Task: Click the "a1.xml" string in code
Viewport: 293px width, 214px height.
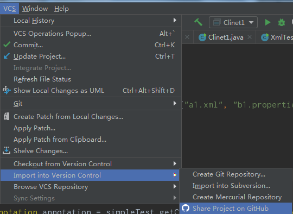Action: pyautogui.click(x=203, y=105)
